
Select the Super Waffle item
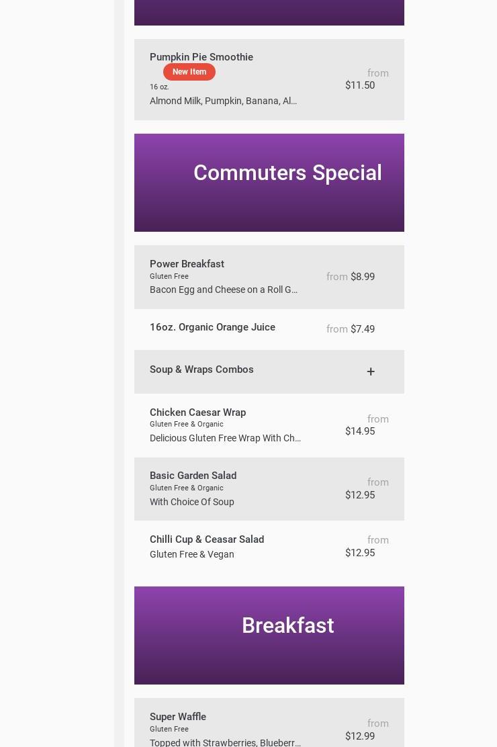tap(178, 717)
